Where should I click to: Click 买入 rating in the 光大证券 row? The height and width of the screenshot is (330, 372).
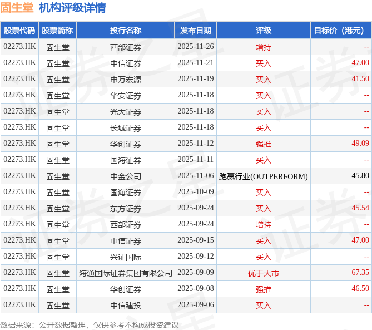pyautogui.click(x=264, y=112)
